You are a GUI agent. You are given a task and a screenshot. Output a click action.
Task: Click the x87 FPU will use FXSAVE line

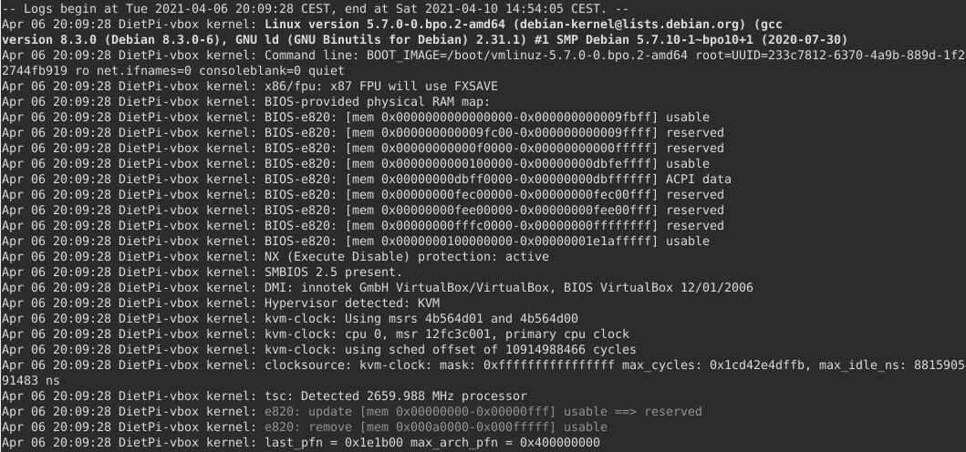click(250, 87)
